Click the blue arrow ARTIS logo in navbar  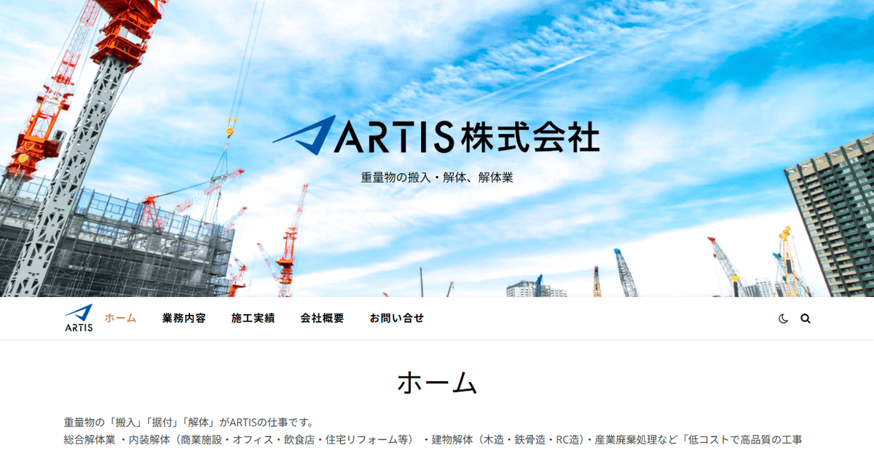click(79, 312)
